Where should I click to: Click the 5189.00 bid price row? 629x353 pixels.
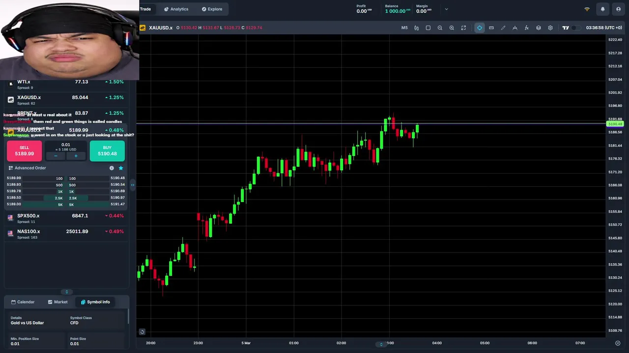click(34, 204)
